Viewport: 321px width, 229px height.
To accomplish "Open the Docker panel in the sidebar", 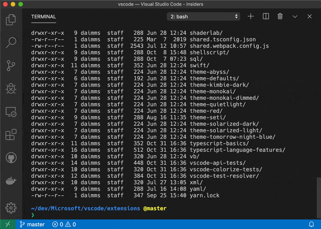I will click(x=11, y=180).
